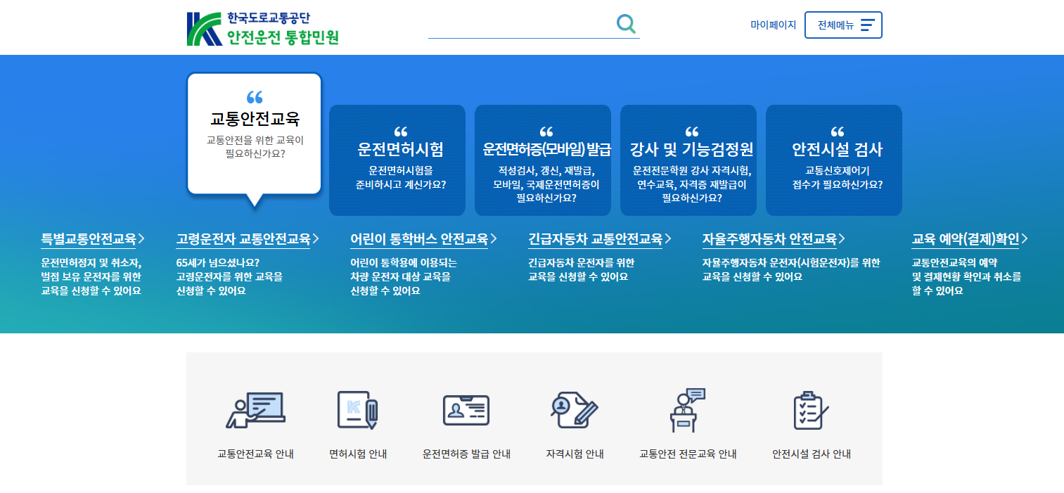Open 마이페이지 link

(x=773, y=25)
